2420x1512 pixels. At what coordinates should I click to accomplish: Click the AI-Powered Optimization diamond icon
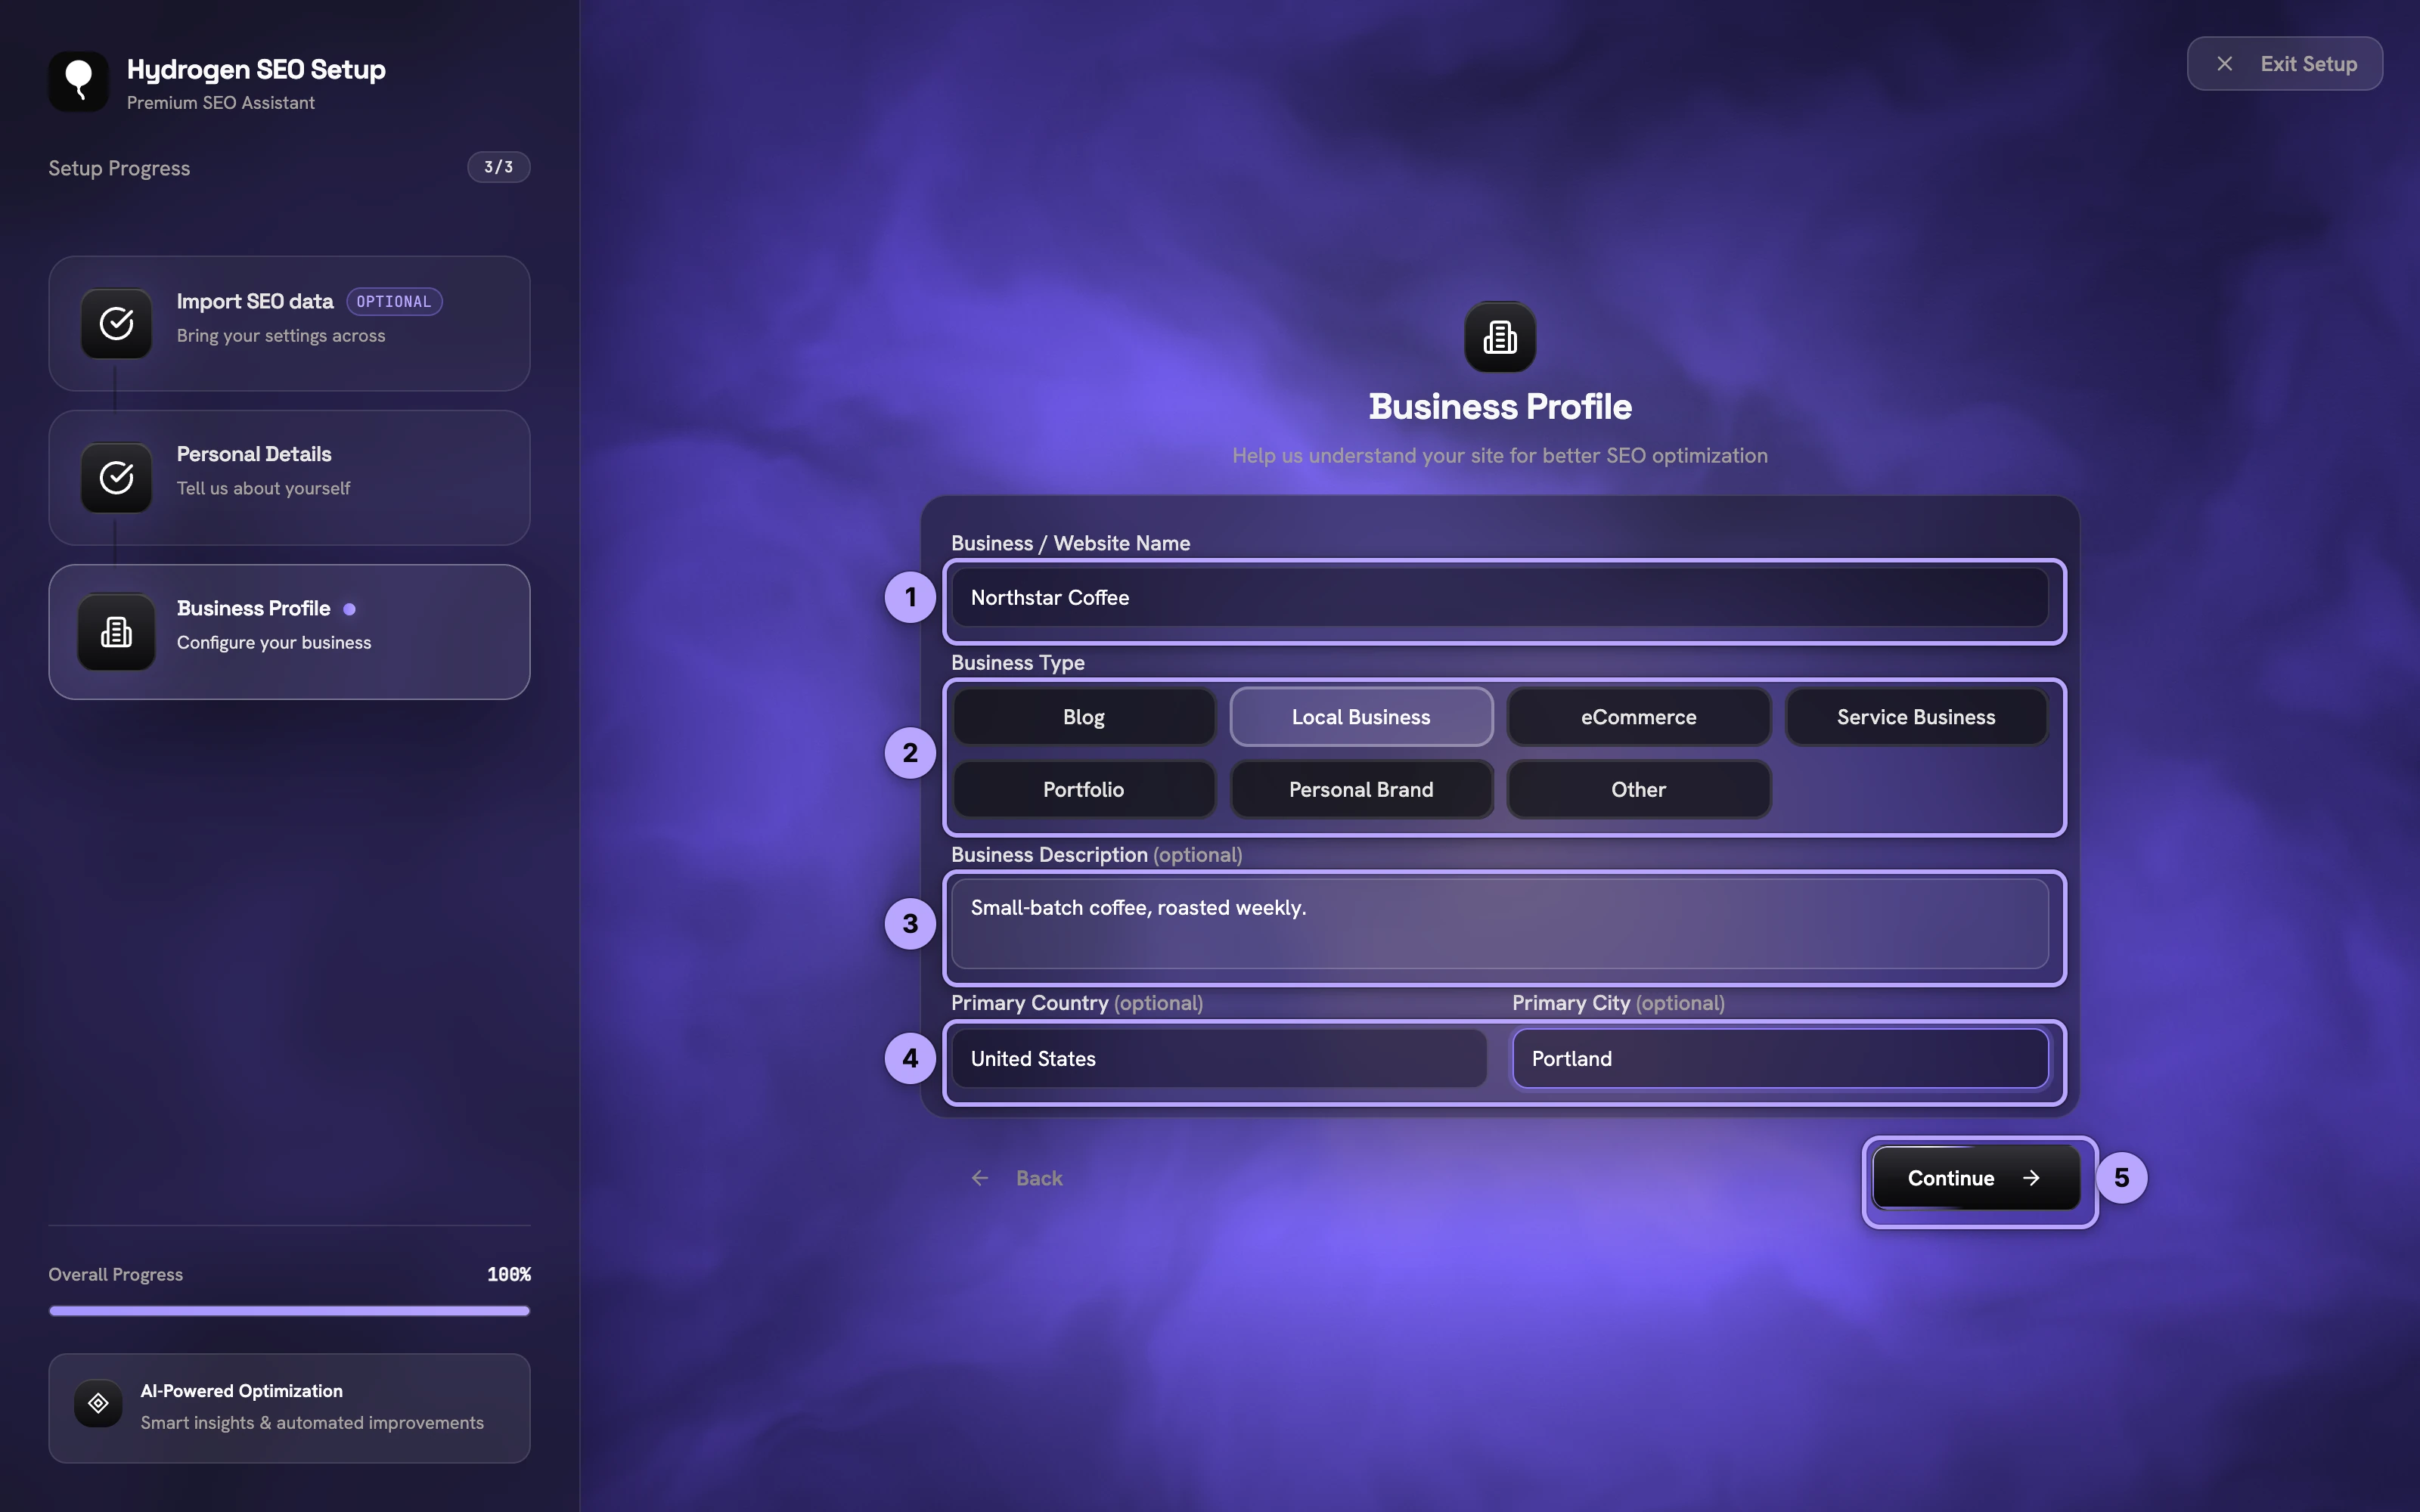pyautogui.click(x=98, y=1403)
